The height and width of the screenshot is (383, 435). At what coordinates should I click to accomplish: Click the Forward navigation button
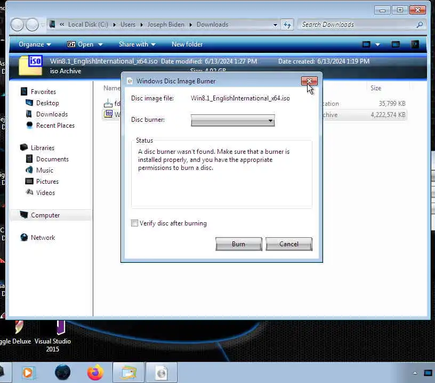(x=33, y=25)
